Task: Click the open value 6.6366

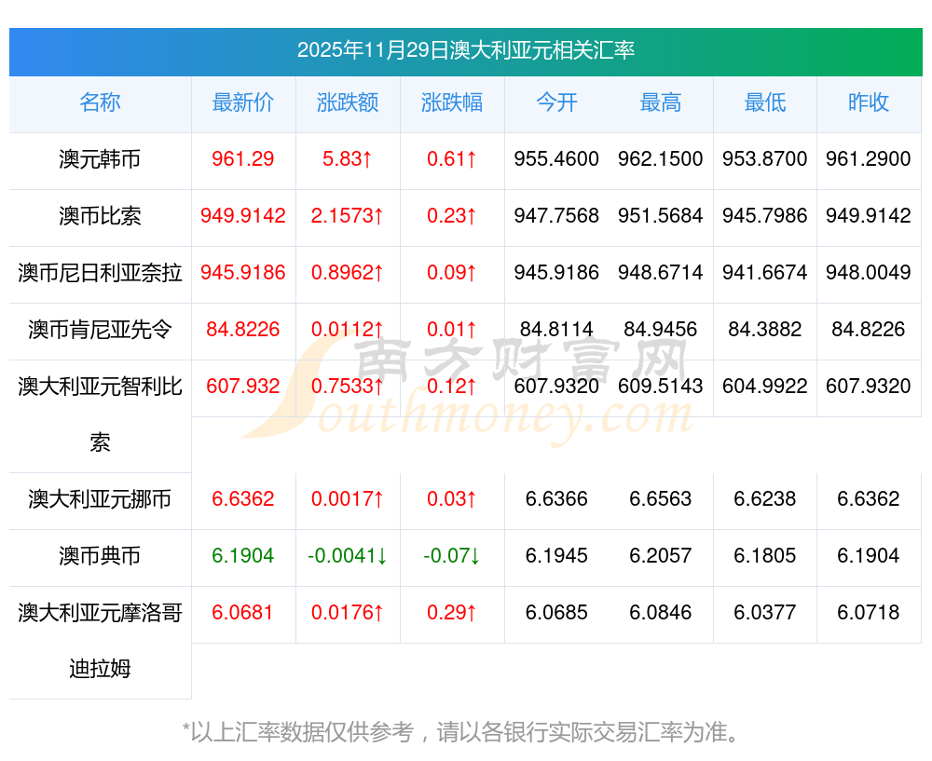Action: tap(556, 499)
